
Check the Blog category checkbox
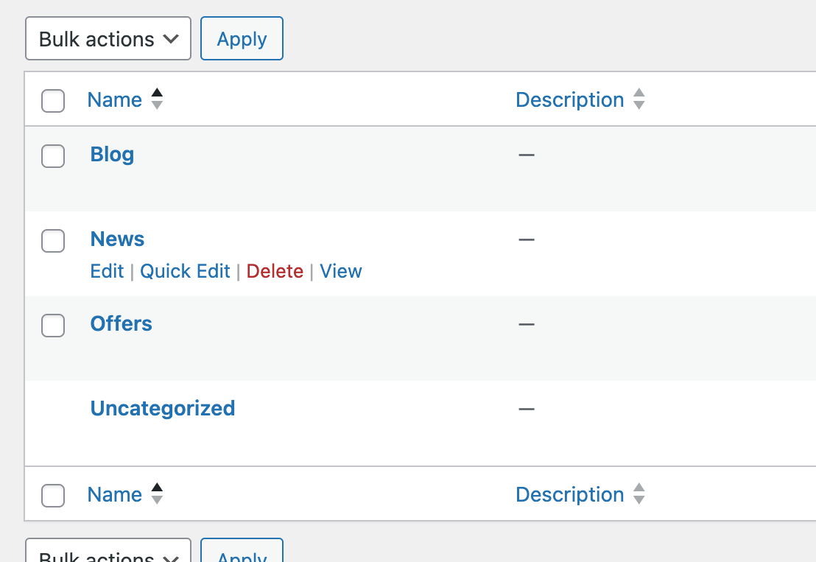pyautogui.click(x=53, y=156)
